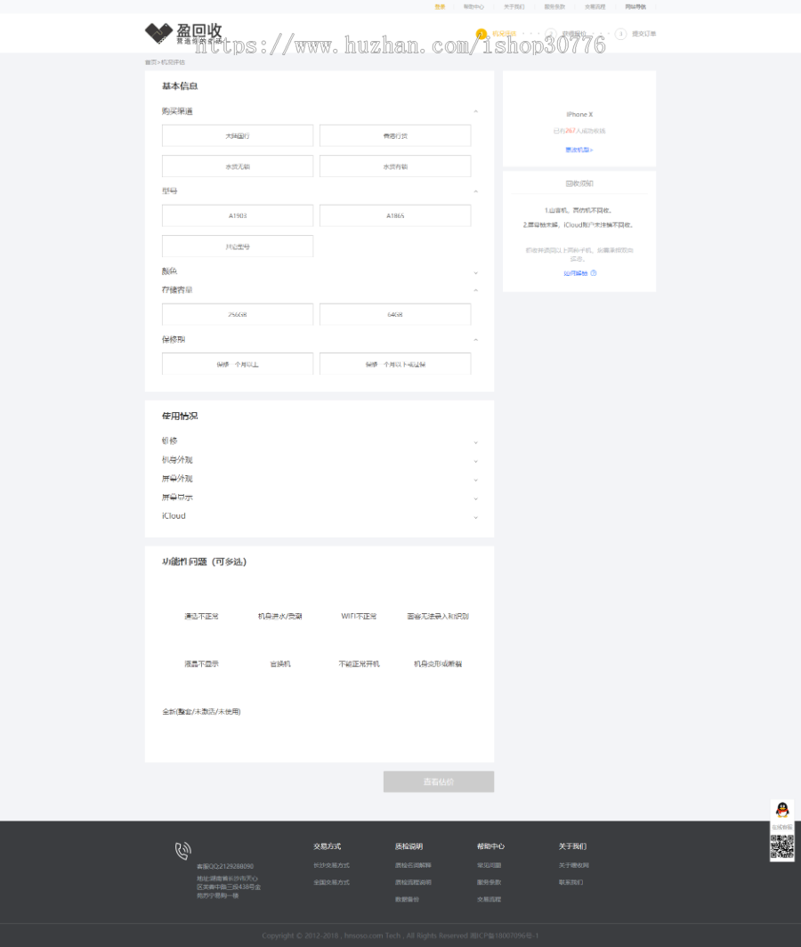The height and width of the screenshot is (947, 801).
Task: Check the 不能正常开机 functional issue
Action: 359,664
